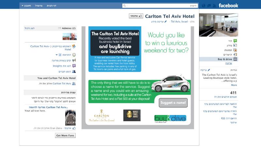This screenshot has width=261, height=147.
Task: Click the 'Your ad text here.' text
Action: coord(35,111)
